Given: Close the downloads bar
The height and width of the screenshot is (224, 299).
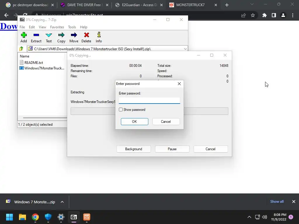Looking at the screenshot, I should [294, 202].
